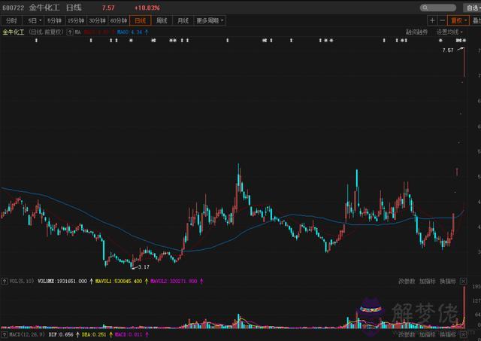Viewport: 481px width, 341px height.
Task: Click the first event marker above chart
Action: [x=36, y=41]
